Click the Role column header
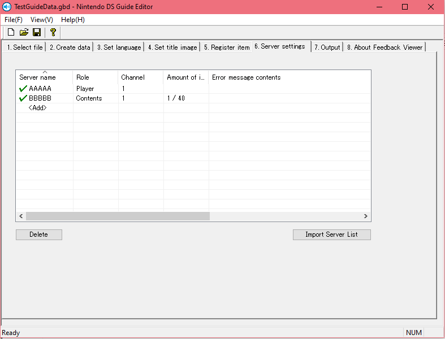This screenshot has width=445, height=339. pos(96,77)
